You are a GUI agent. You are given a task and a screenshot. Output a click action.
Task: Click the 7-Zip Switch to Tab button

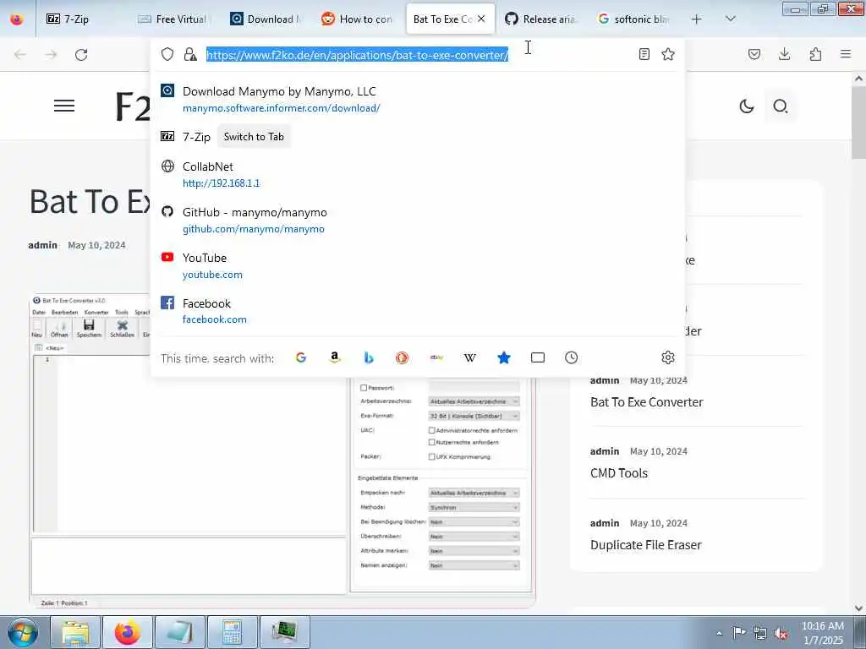click(254, 137)
